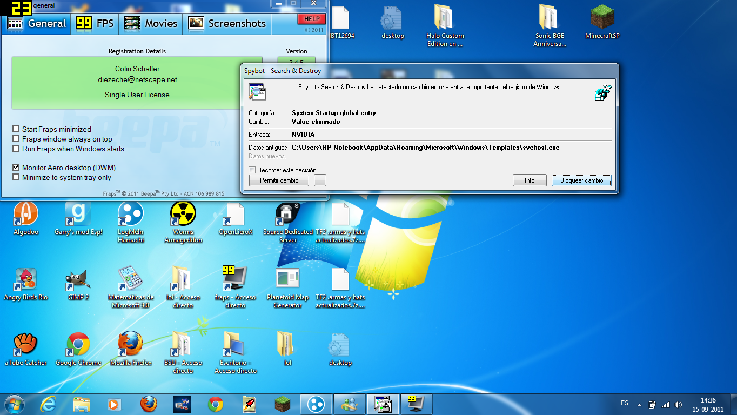Show hidden system tray icons

pyautogui.click(x=640, y=404)
